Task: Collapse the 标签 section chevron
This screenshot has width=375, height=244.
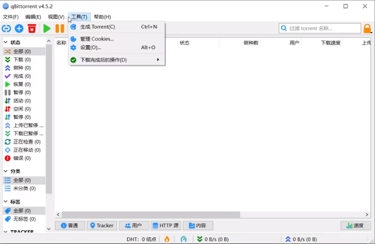Action: [6, 202]
